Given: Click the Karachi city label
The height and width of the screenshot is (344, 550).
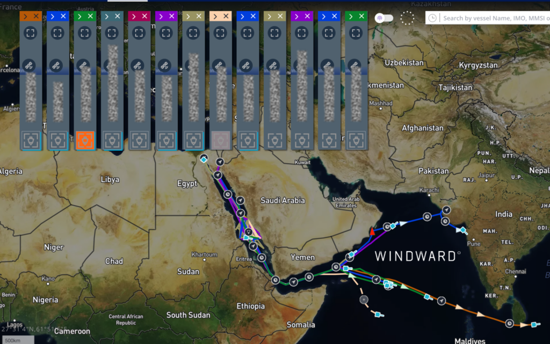Looking at the screenshot, I should tap(429, 190).
